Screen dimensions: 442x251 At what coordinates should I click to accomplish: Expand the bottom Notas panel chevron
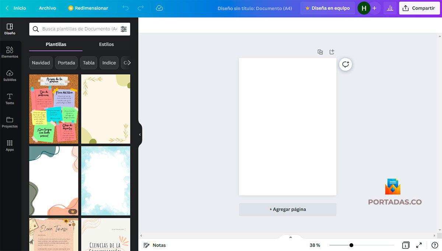click(290, 237)
